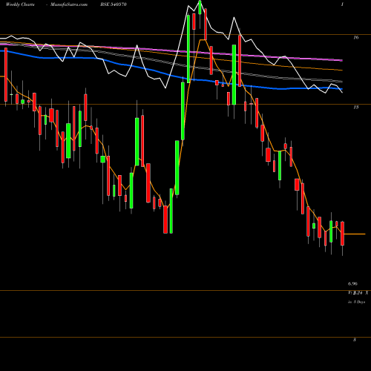371x371 pixels.
Task: Click the '6.96' value text
Action: pos(352,283)
